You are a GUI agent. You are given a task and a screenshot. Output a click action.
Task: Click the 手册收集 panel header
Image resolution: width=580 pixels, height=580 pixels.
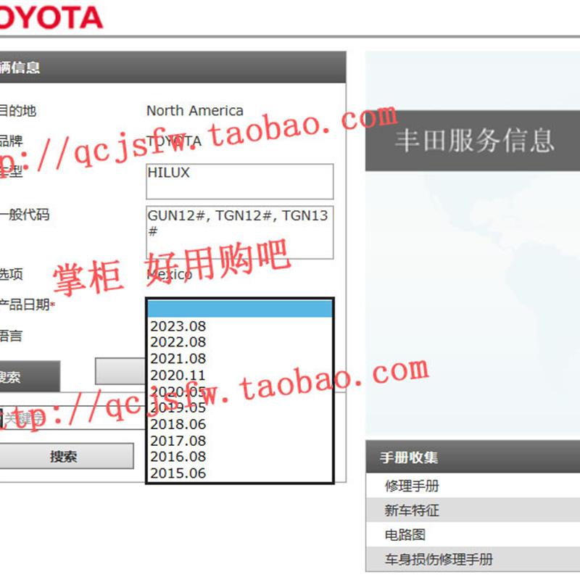click(473, 457)
